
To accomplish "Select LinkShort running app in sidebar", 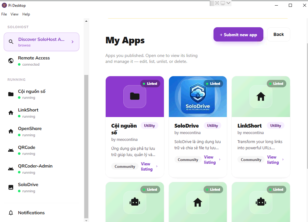I will point(42,113).
